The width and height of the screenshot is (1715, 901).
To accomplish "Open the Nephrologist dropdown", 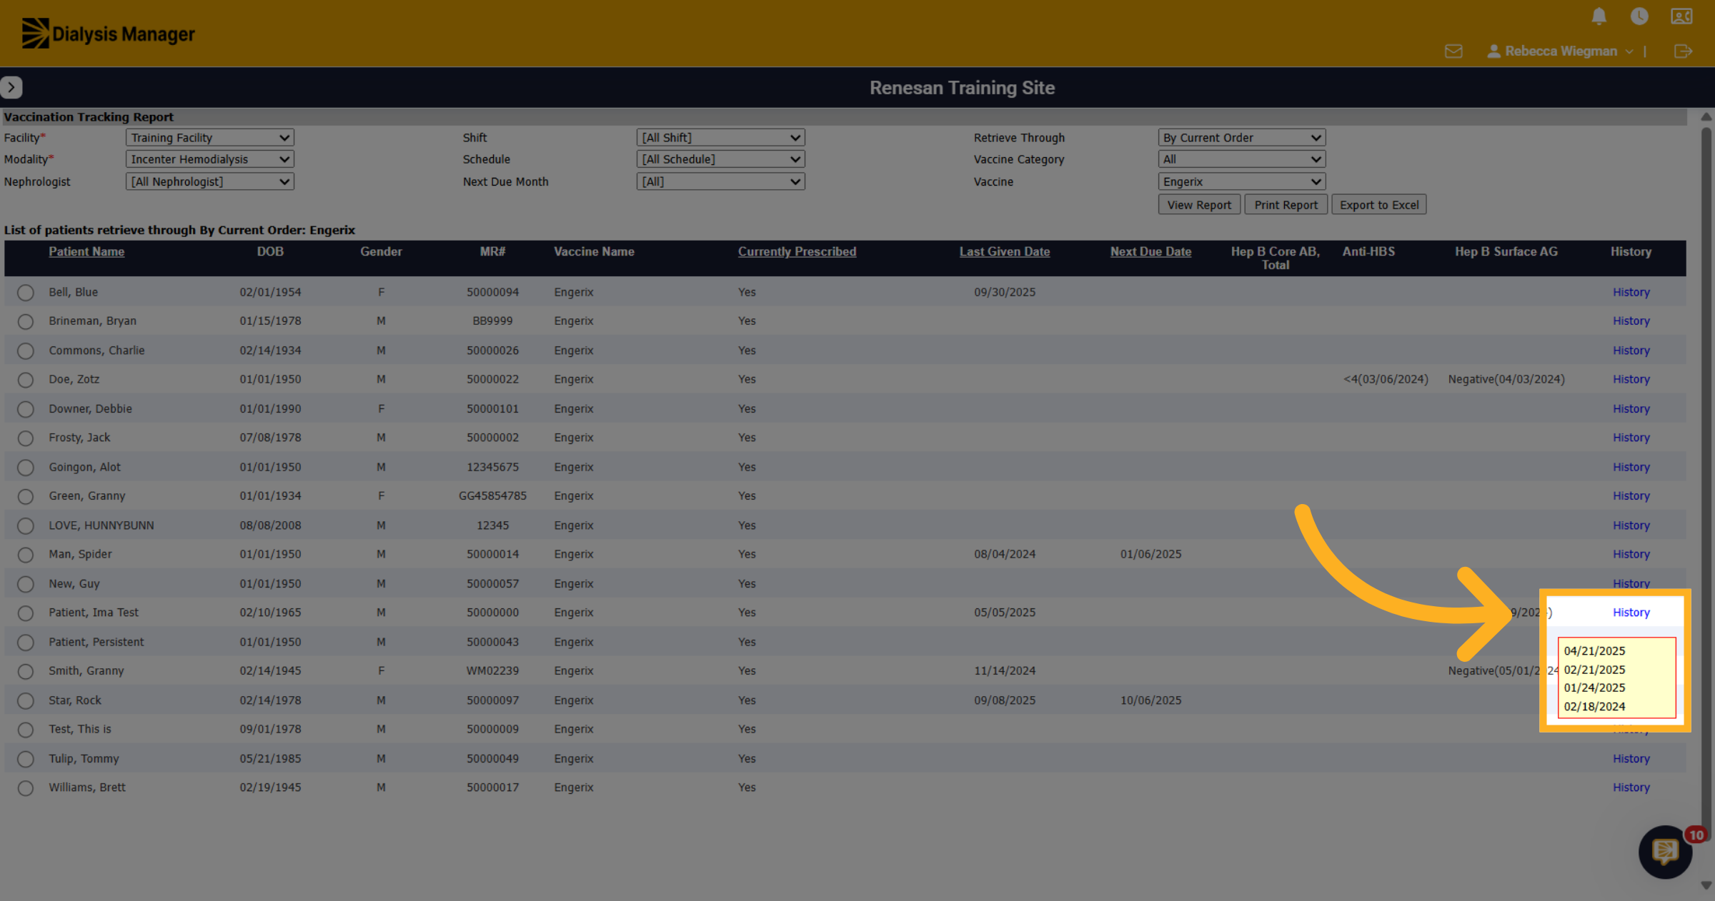I will pyautogui.click(x=209, y=182).
